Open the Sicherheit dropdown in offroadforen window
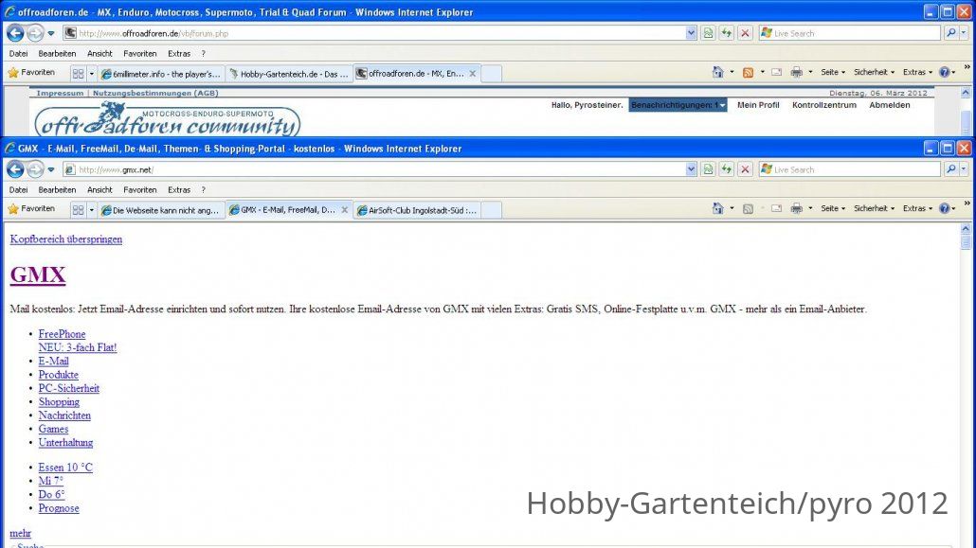This screenshot has height=548, width=976. point(874,72)
